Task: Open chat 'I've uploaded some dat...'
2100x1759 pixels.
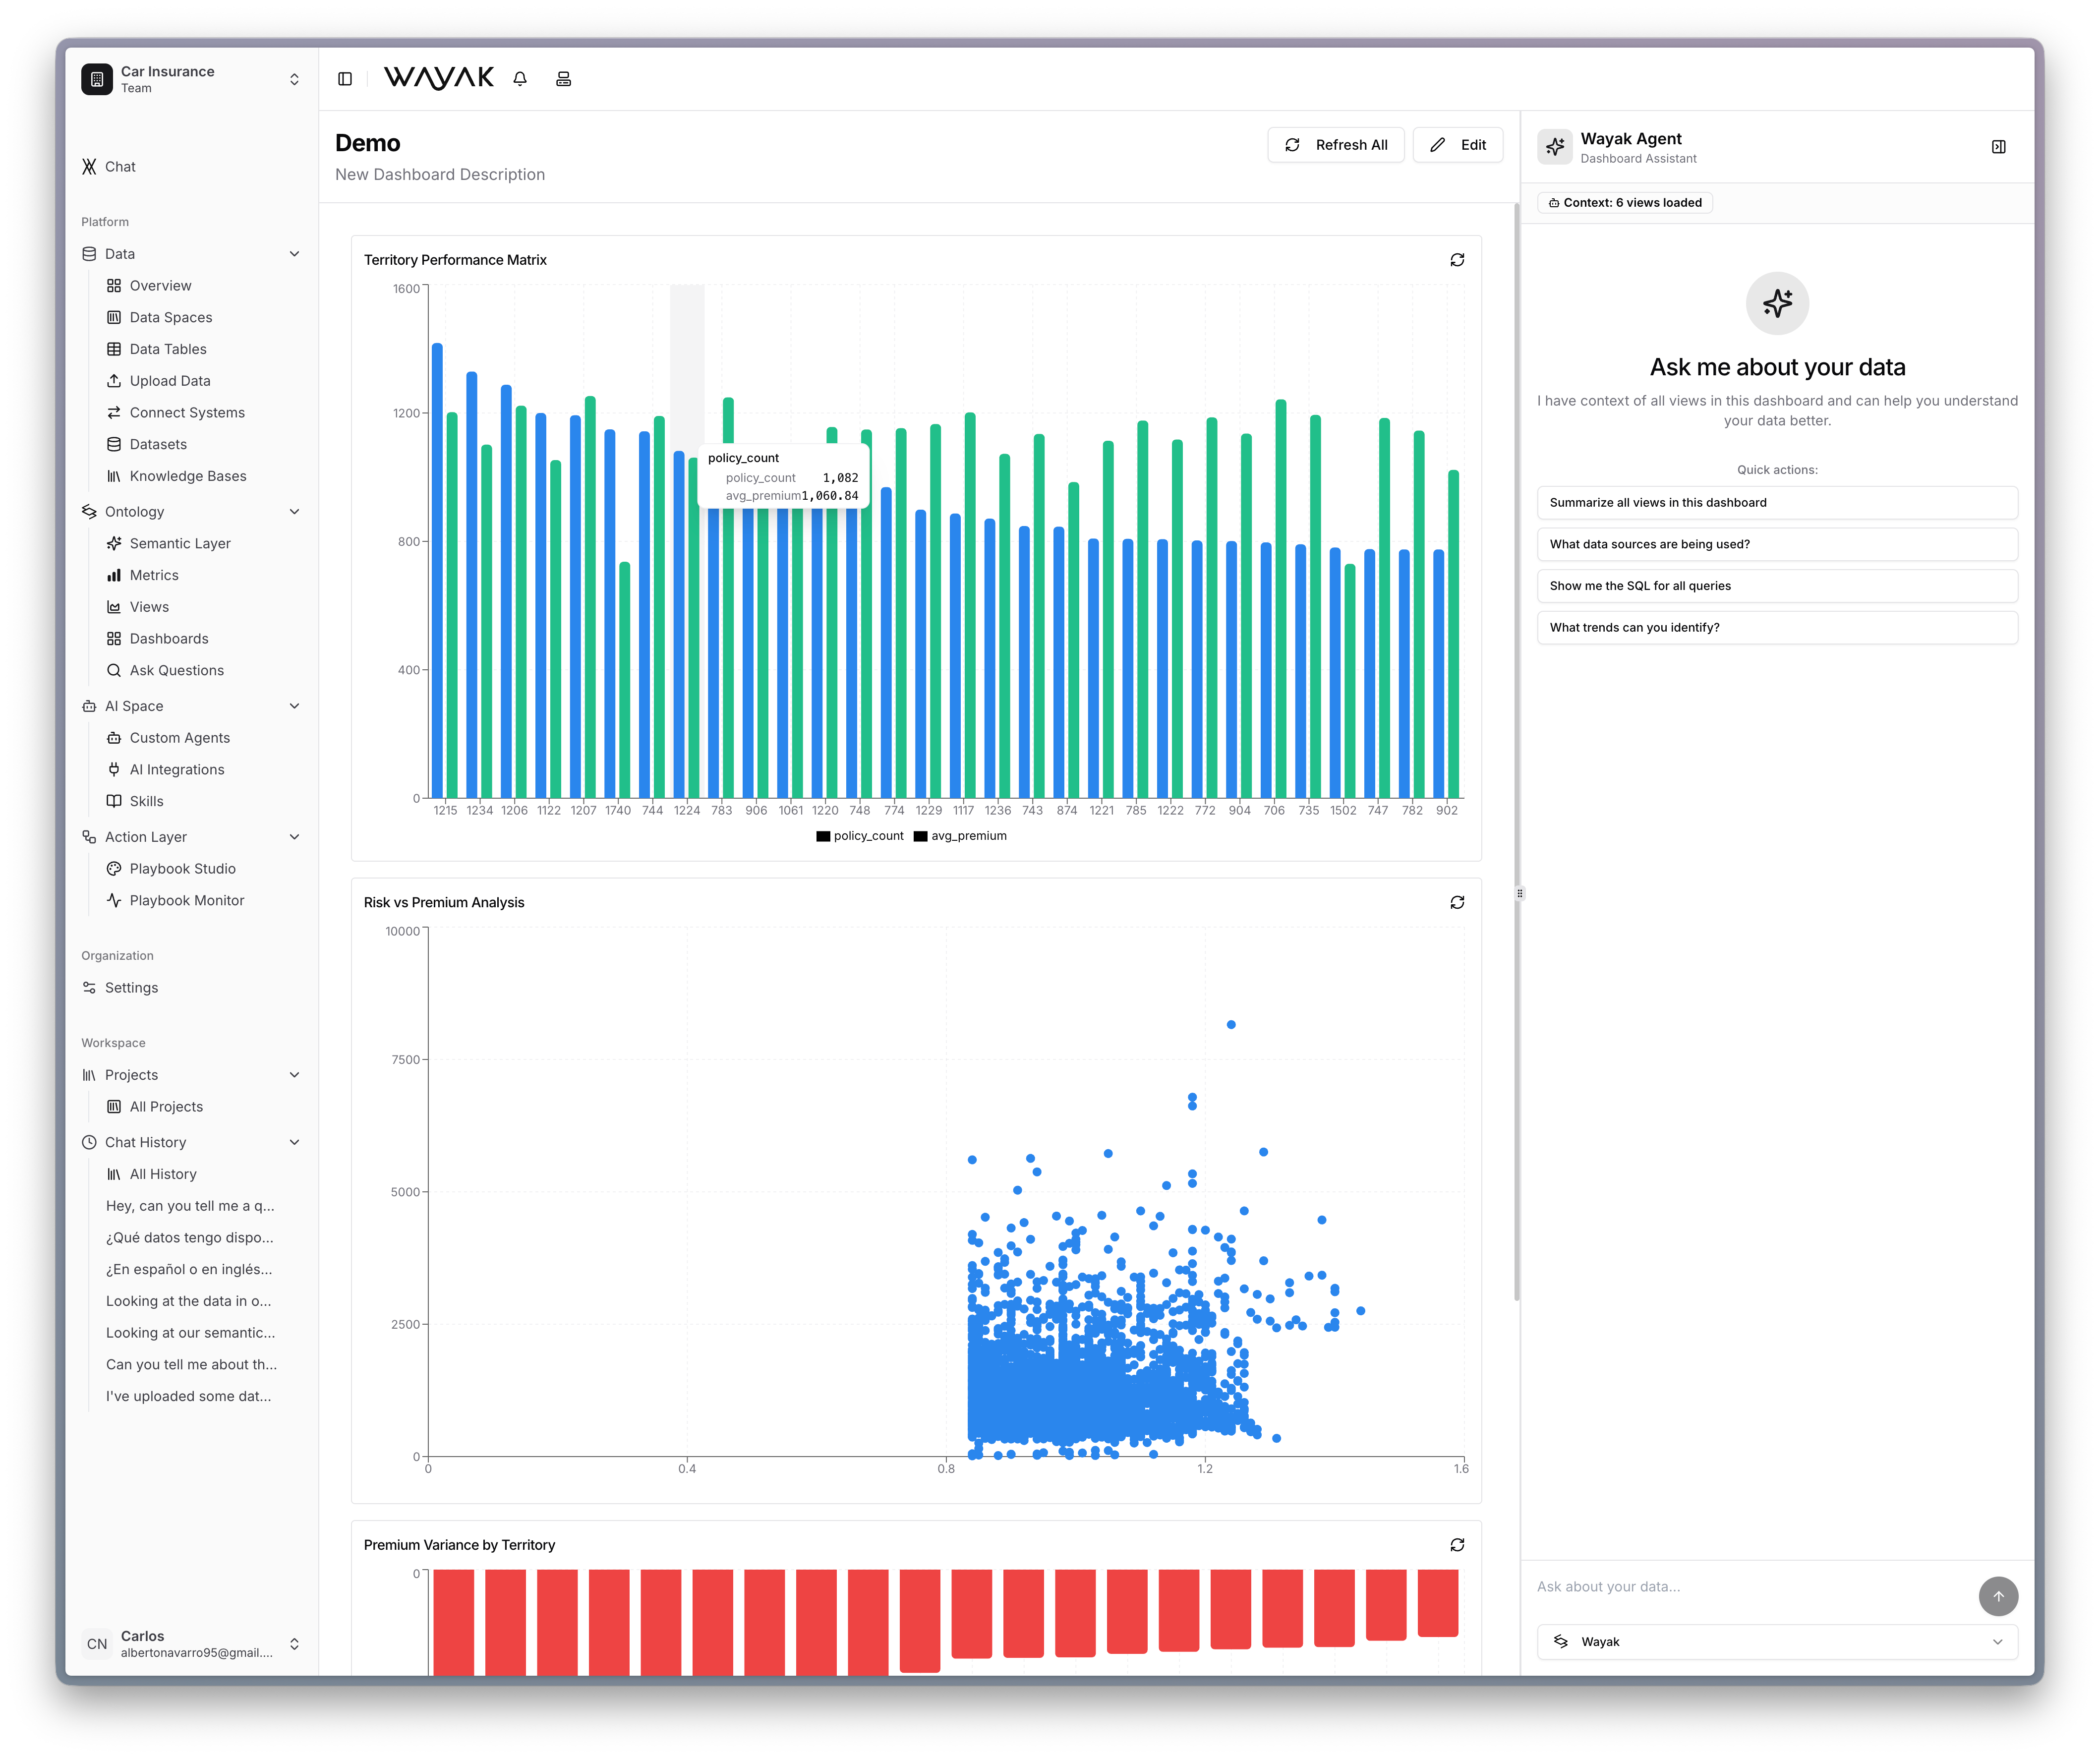Action: 188,1397
